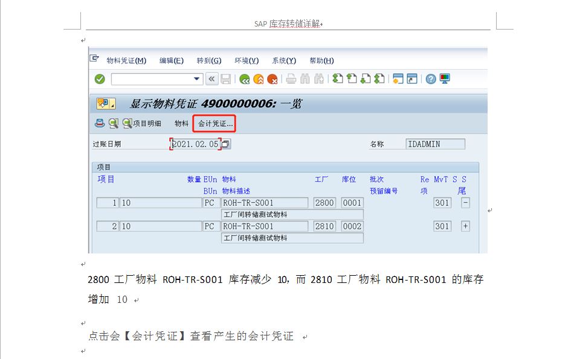The height and width of the screenshot is (359, 571).
Task: Open the 环境(V) menu
Action: (247, 61)
